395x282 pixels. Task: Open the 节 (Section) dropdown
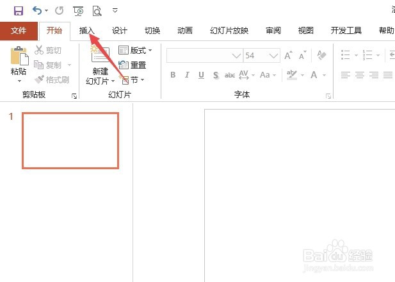133,80
